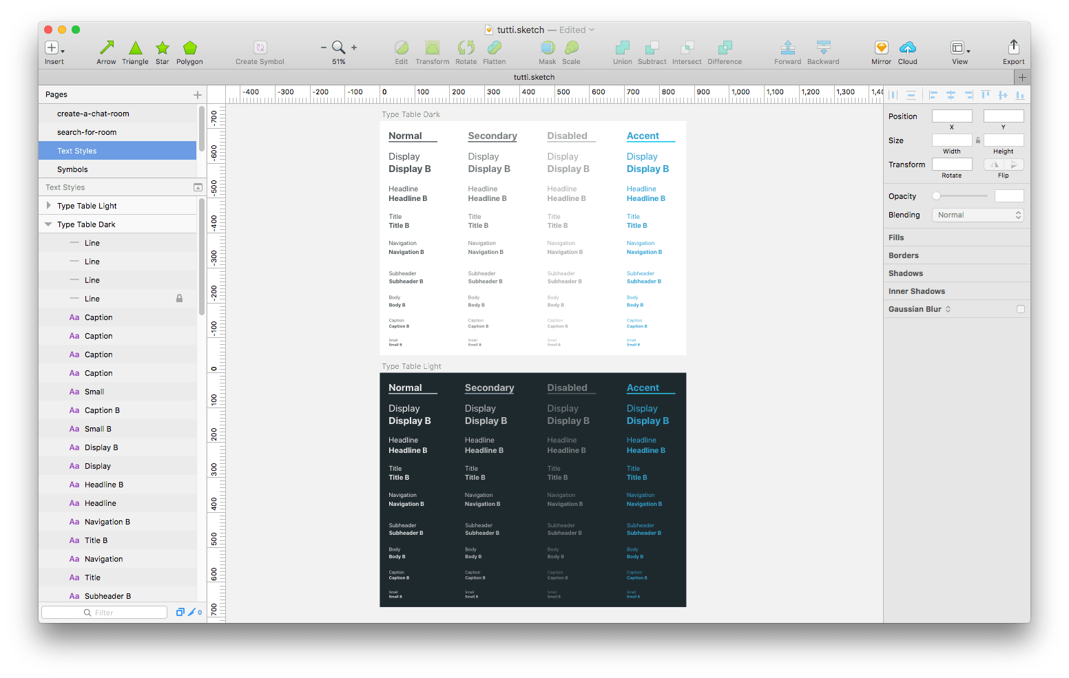
Task: Adjust the Opacity slider
Action: click(960, 196)
